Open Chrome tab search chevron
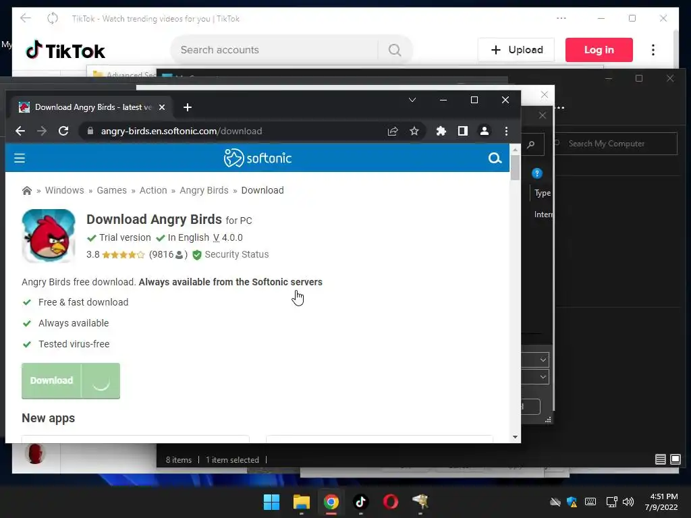691x518 pixels. point(412,100)
